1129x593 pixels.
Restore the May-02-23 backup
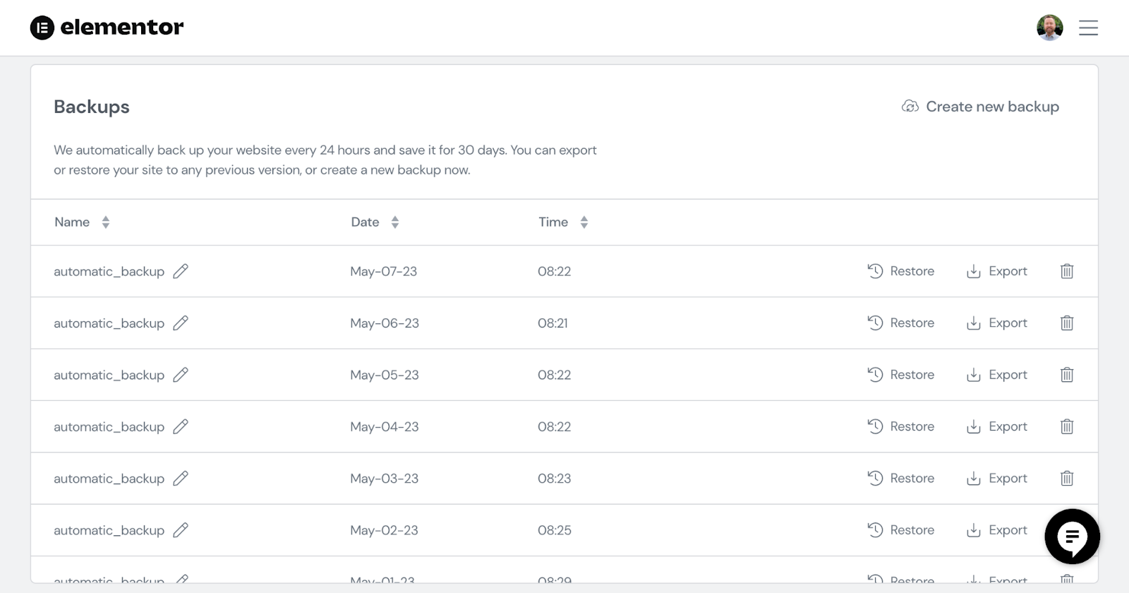pos(900,530)
